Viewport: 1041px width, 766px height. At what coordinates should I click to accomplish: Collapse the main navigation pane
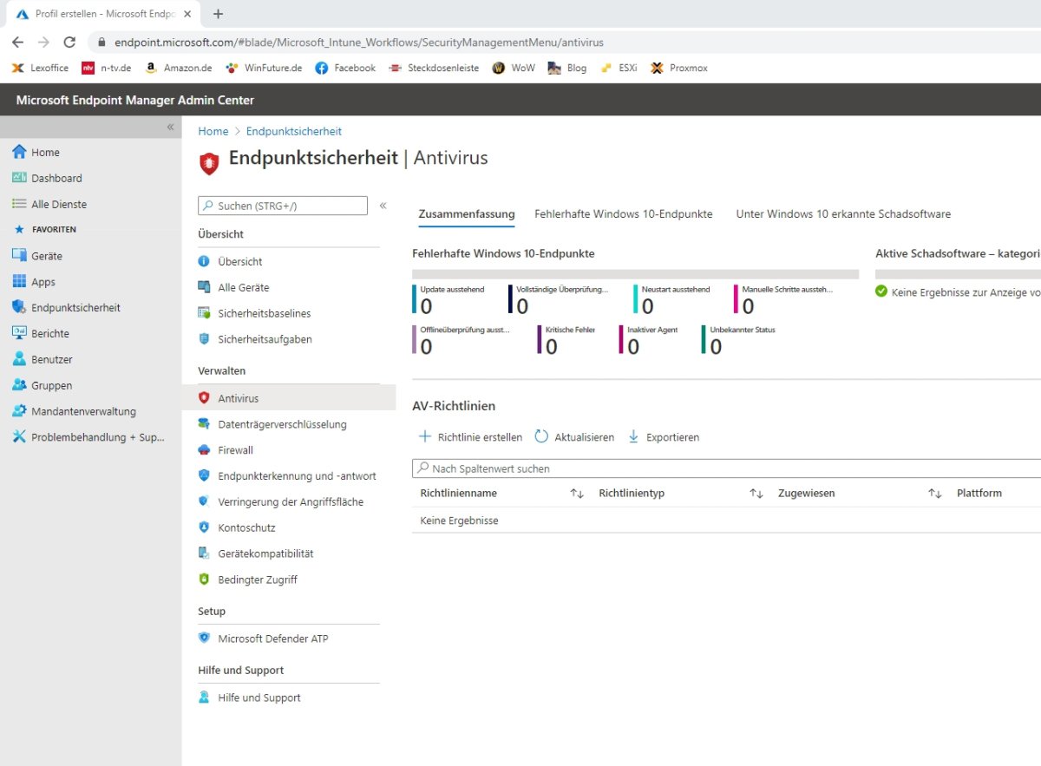[170, 126]
